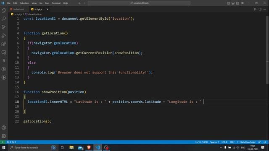
Task: Toggle secondary side bar layout
Action: coord(237,3)
